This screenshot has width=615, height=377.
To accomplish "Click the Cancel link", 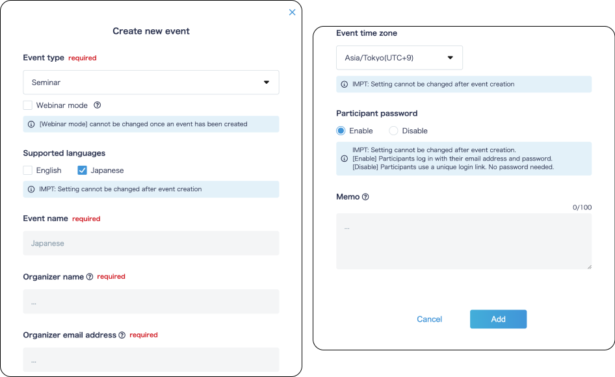I will [x=429, y=319].
